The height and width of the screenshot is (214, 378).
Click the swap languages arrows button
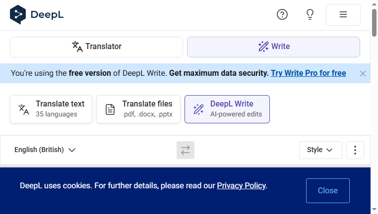(186, 150)
